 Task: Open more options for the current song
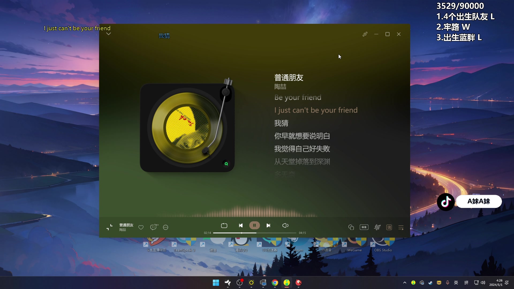[165, 227]
